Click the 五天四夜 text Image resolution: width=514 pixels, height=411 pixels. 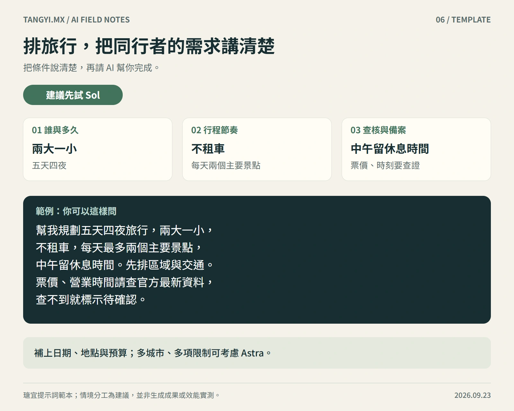click(49, 165)
